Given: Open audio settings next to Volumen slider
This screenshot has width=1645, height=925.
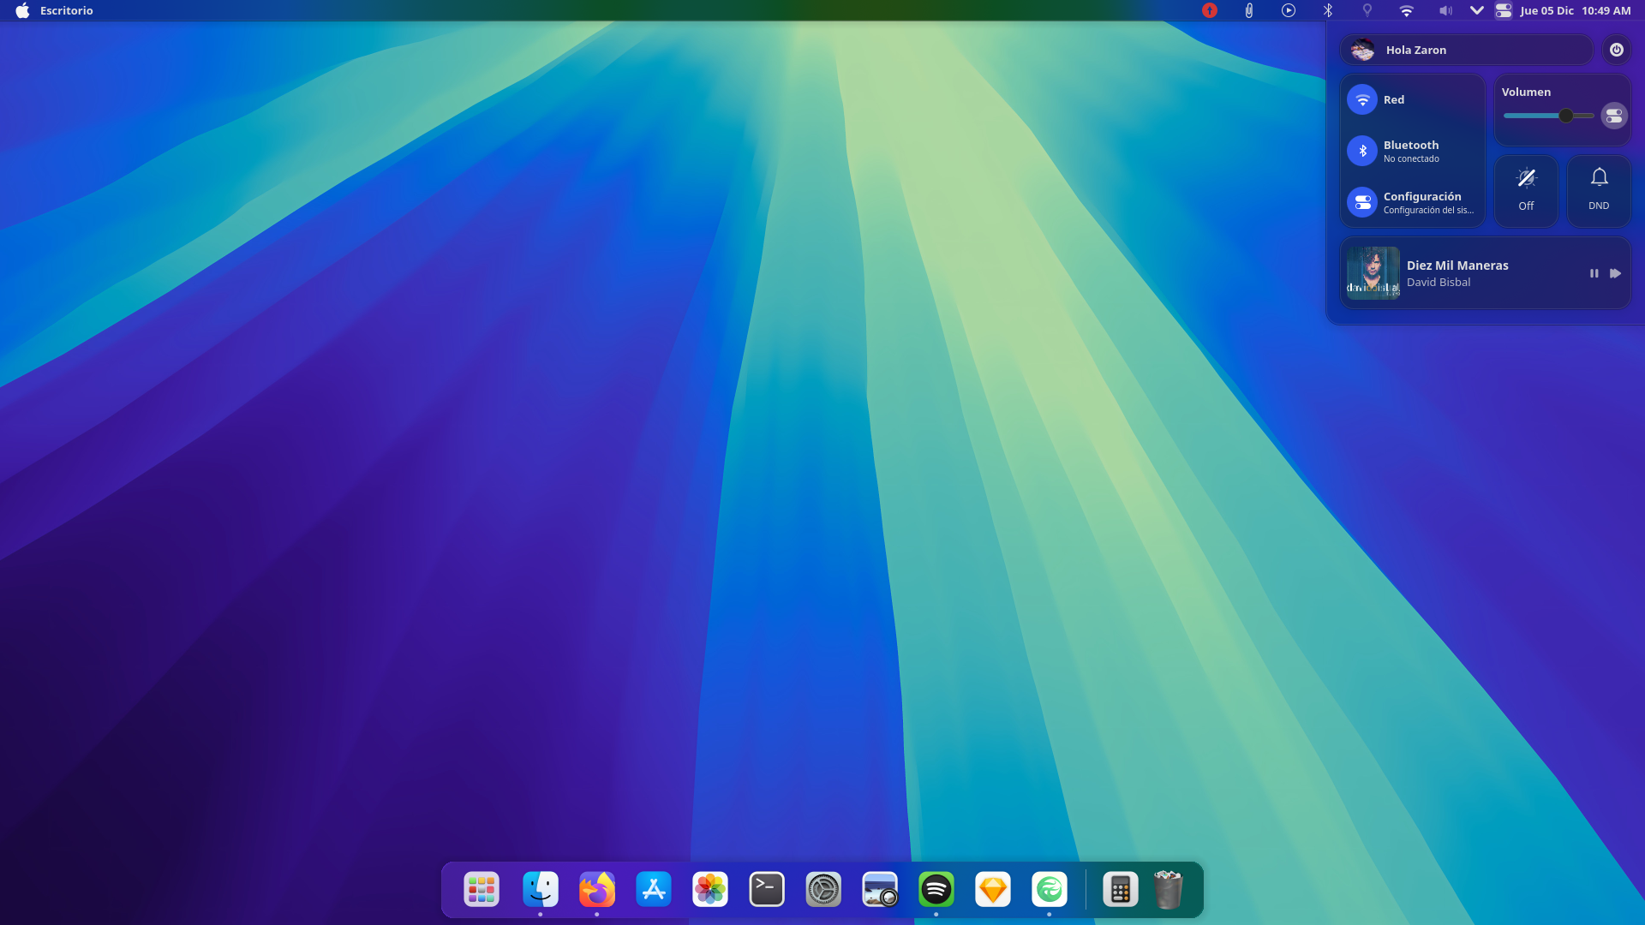Looking at the screenshot, I should pyautogui.click(x=1614, y=116).
